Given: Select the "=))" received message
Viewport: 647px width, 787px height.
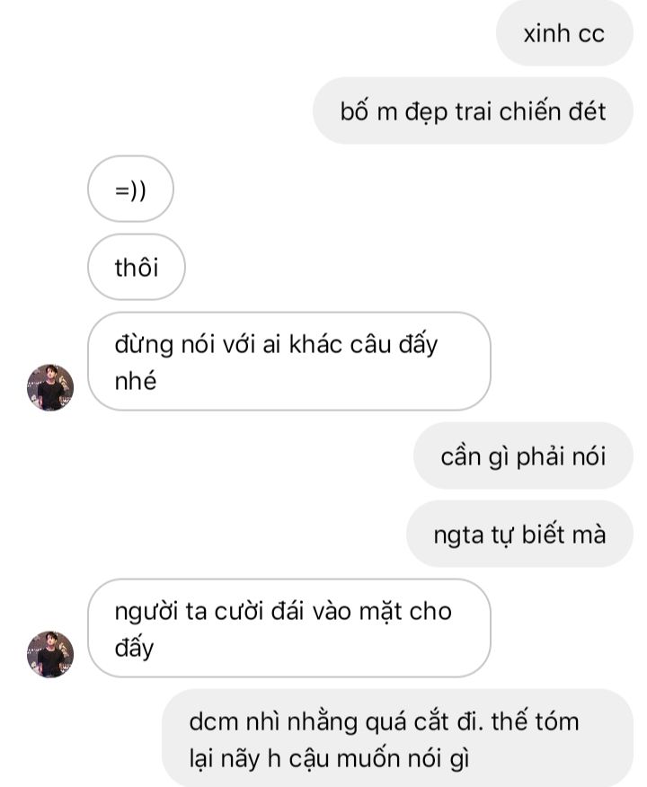Looking at the screenshot, I should (x=130, y=190).
